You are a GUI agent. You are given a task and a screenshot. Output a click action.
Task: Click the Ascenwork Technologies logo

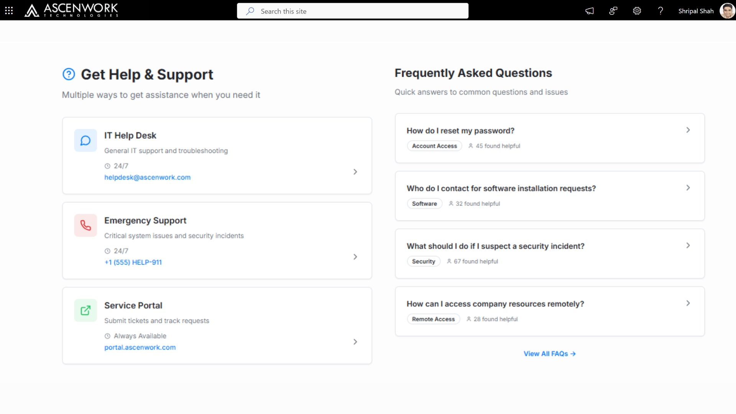(72, 10)
